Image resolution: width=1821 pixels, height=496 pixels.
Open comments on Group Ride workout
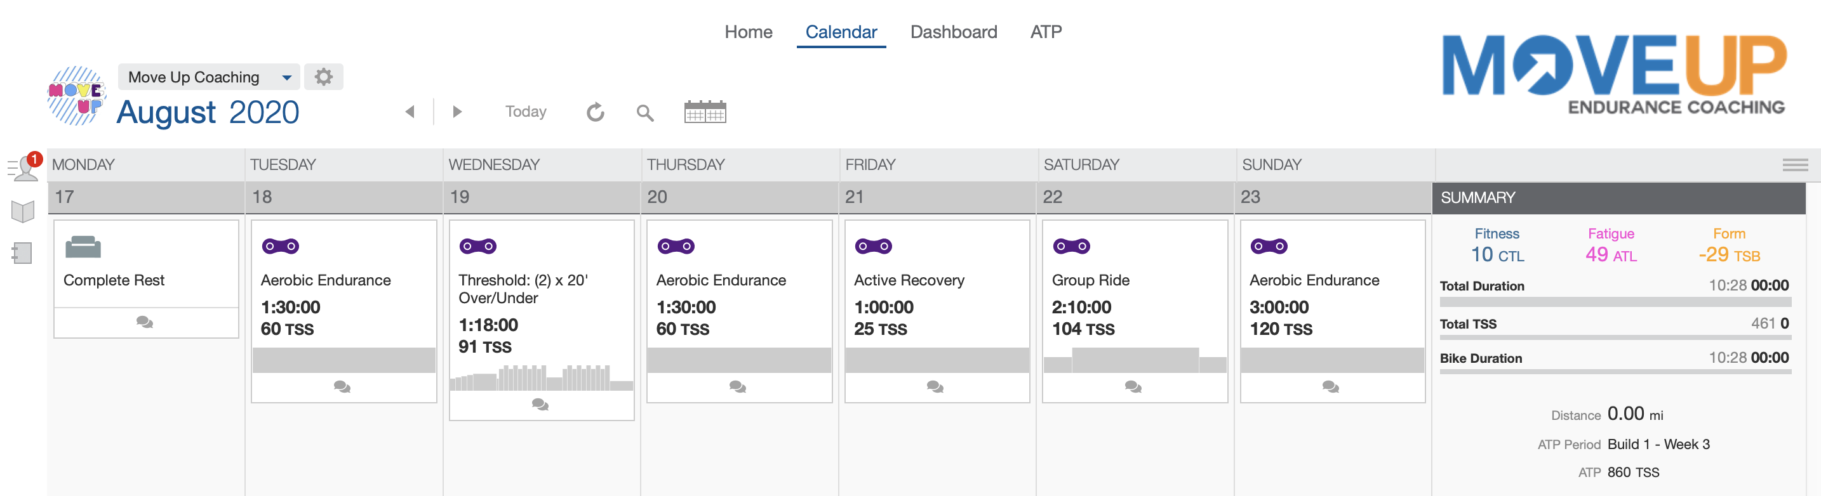click(x=1133, y=386)
